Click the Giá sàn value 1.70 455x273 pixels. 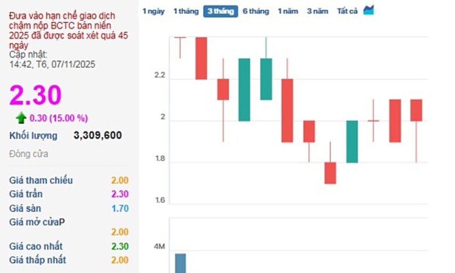(119, 208)
